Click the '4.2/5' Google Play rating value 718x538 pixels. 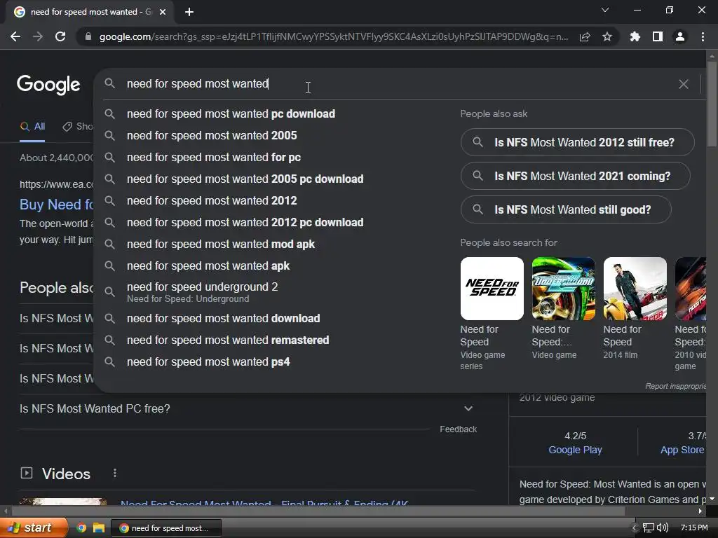(575, 436)
